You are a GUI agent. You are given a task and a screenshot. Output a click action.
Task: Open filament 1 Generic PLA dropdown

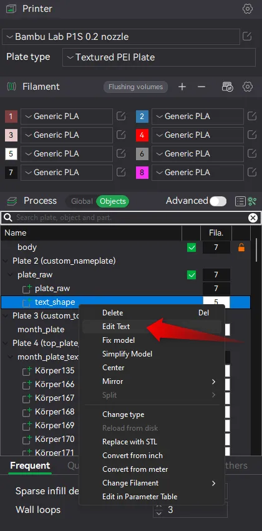(67, 117)
